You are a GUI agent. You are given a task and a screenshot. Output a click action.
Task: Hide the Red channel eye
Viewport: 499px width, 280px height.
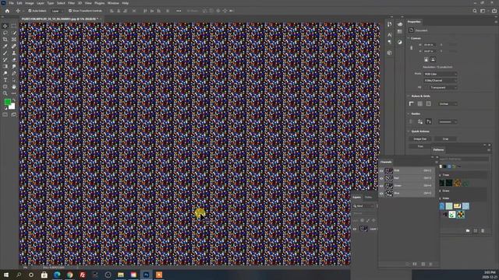tap(381, 178)
